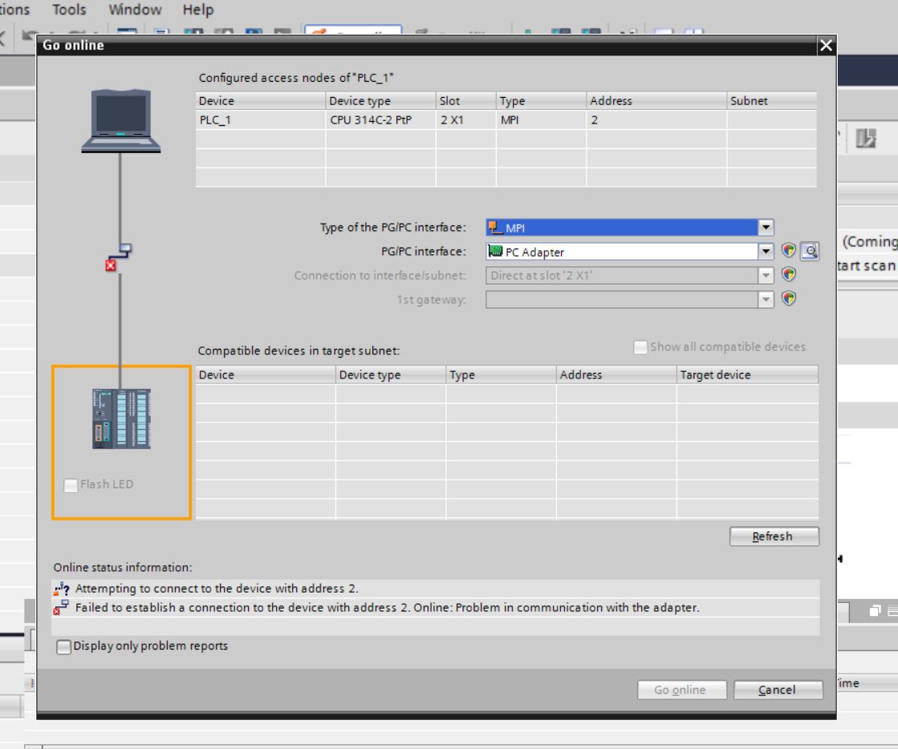
Task: Close the Go online dialog window
Action: [x=826, y=45]
